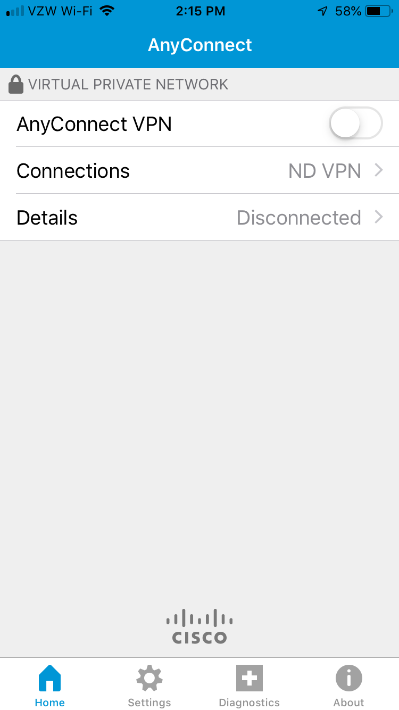Switch to the Settings tab label
The image size is (399, 710).
pos(149,703)
